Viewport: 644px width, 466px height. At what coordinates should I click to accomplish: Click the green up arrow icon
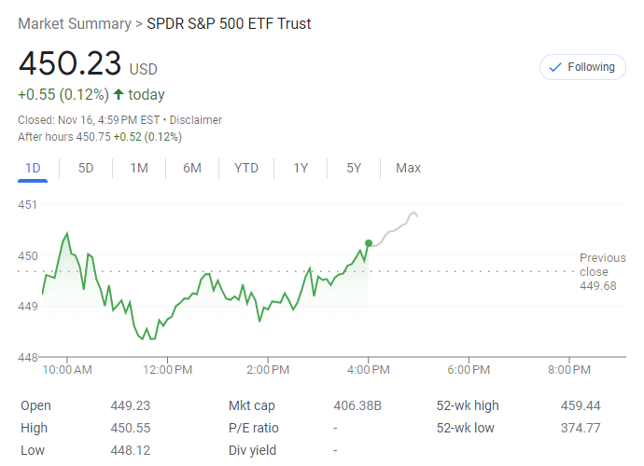[119, 94]
